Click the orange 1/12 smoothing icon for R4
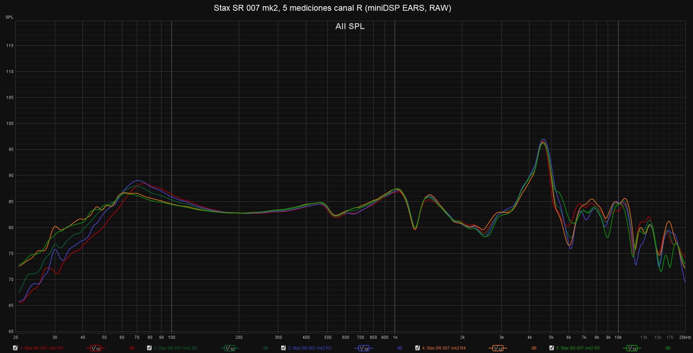Image resolution: width=693 pixels, height=353 pixels. (x=498, y=348)
